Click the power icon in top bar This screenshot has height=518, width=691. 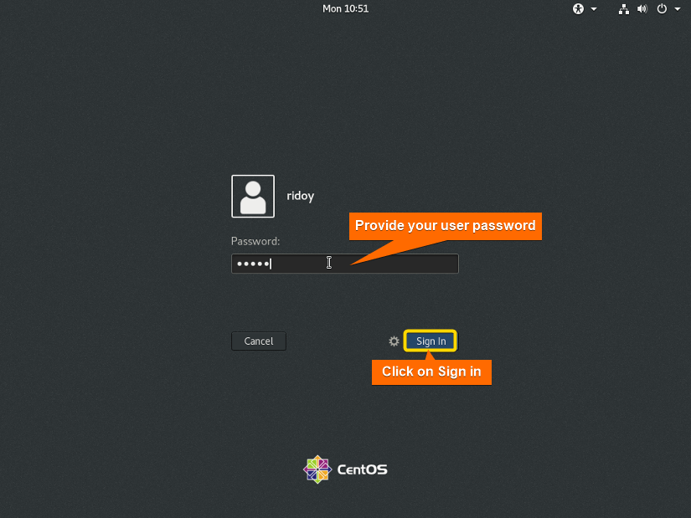pos(662,9)
